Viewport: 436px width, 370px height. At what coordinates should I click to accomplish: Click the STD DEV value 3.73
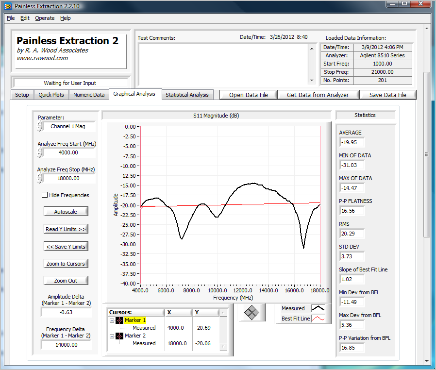[352, 256]
